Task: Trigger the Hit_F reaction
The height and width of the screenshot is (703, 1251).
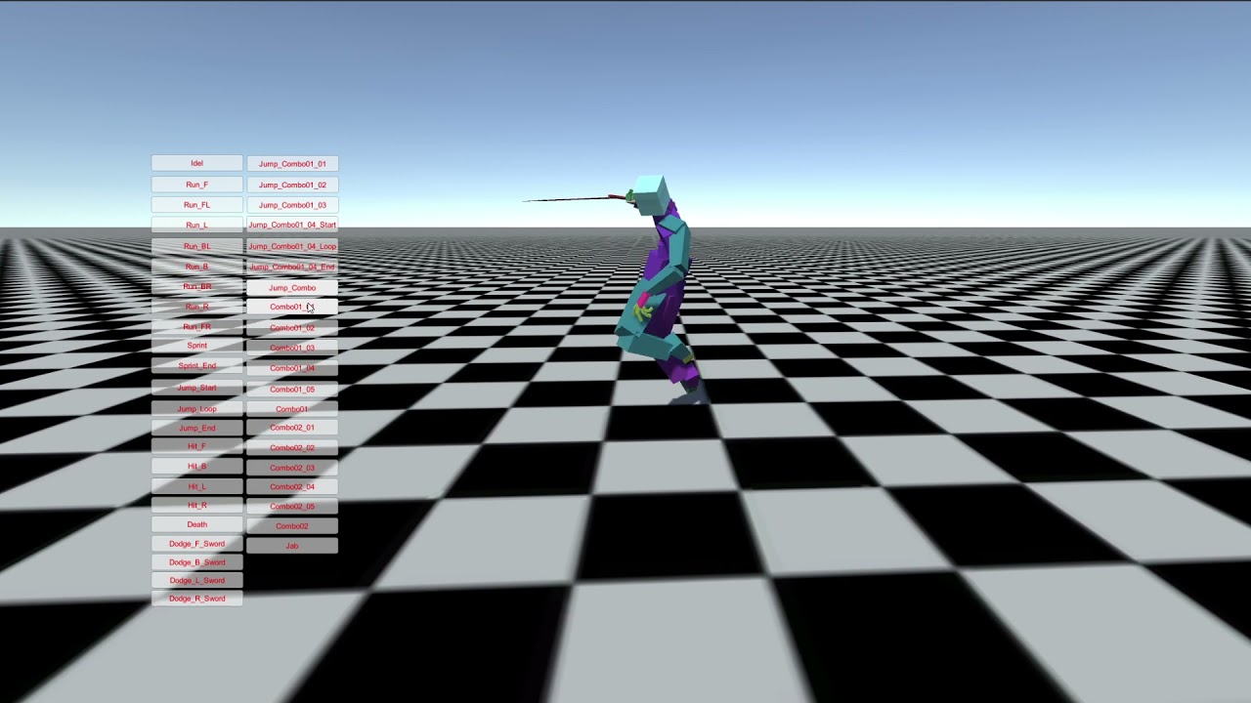Action: click(196, 446)
